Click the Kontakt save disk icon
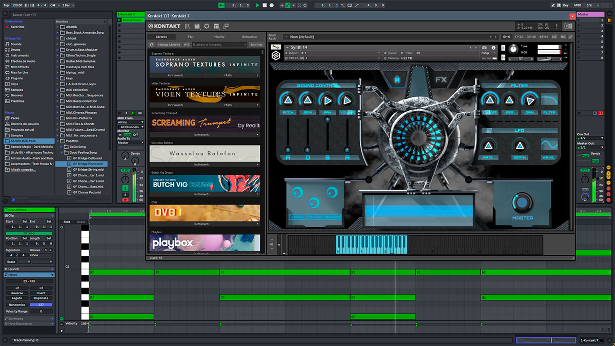 [197, 26]
